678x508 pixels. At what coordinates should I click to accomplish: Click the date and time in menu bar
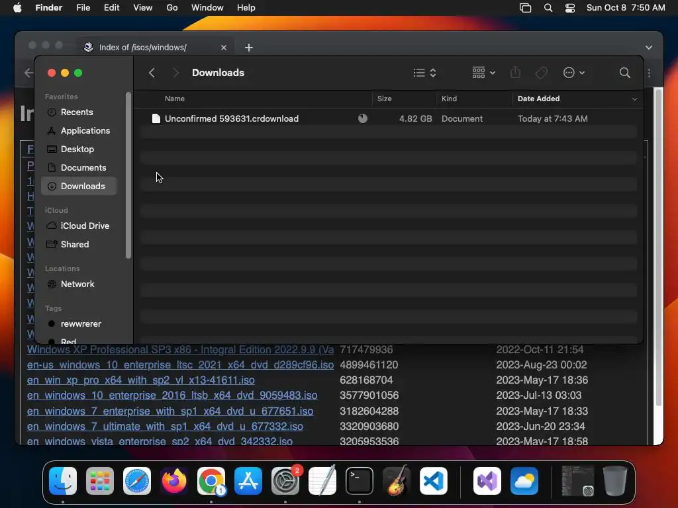coord(626,8)
